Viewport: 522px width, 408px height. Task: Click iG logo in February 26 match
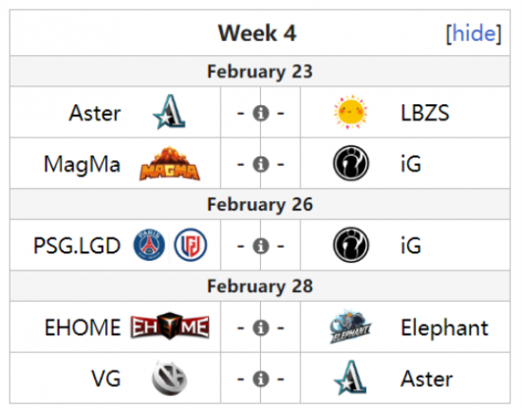[351, 245]
